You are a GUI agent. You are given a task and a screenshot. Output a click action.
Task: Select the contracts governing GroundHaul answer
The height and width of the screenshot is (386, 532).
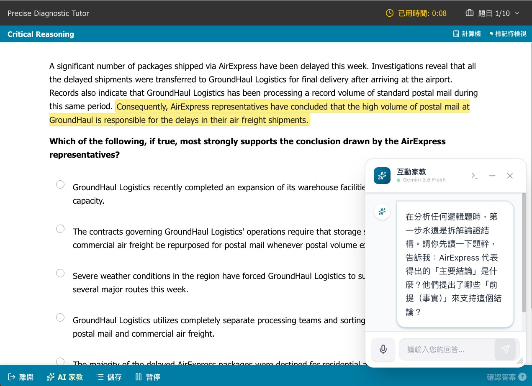pos(60,229)
